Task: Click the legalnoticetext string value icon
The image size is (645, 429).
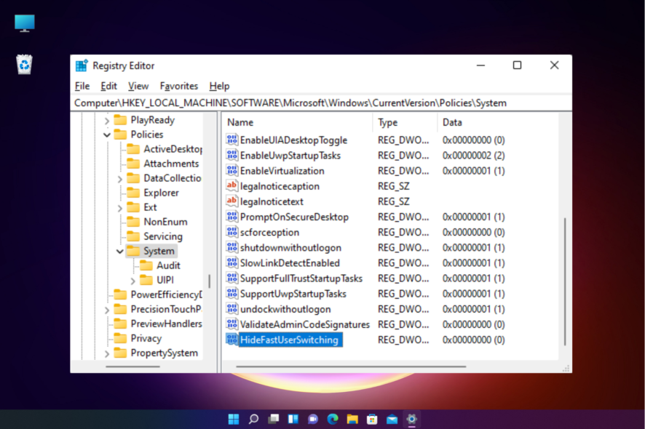Action: [x=234, y=201]
